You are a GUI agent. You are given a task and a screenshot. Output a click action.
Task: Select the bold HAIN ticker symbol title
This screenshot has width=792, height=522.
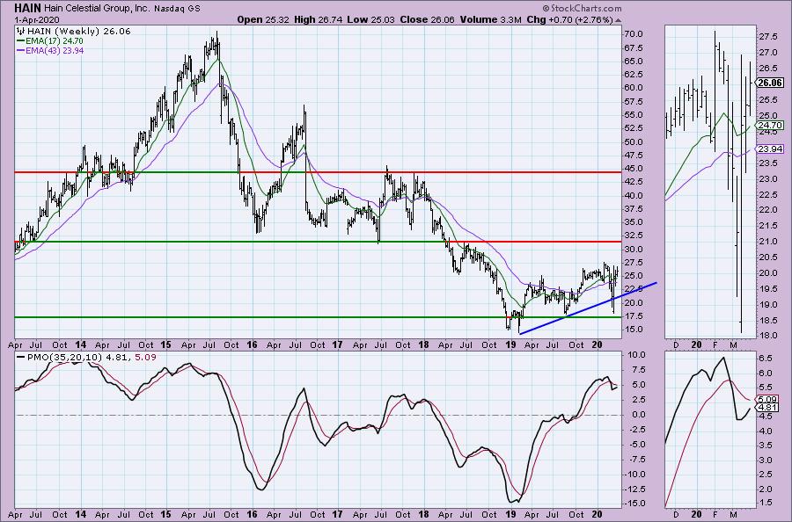(x=28, y=8)
